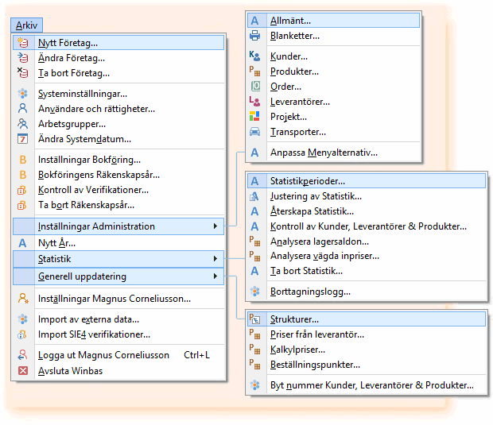Viewport: 493px width, 425px height.
Task: Expand the Generell uppdatering submenu arrow
Action: point(215,276)
